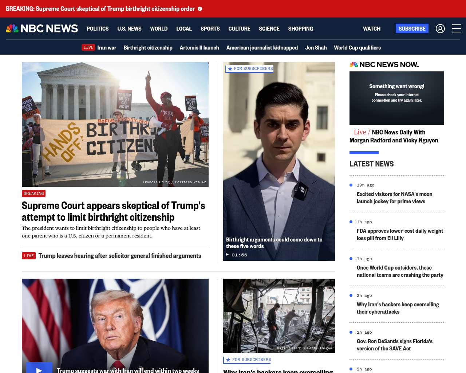Open the Supreme Court protest photo

pos(115,124)
